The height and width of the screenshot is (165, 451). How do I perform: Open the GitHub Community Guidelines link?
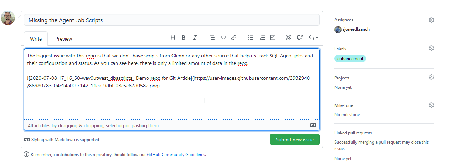click(176, 155)
